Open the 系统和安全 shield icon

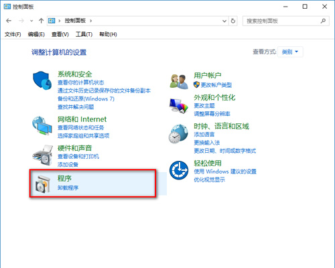[42, 80]
